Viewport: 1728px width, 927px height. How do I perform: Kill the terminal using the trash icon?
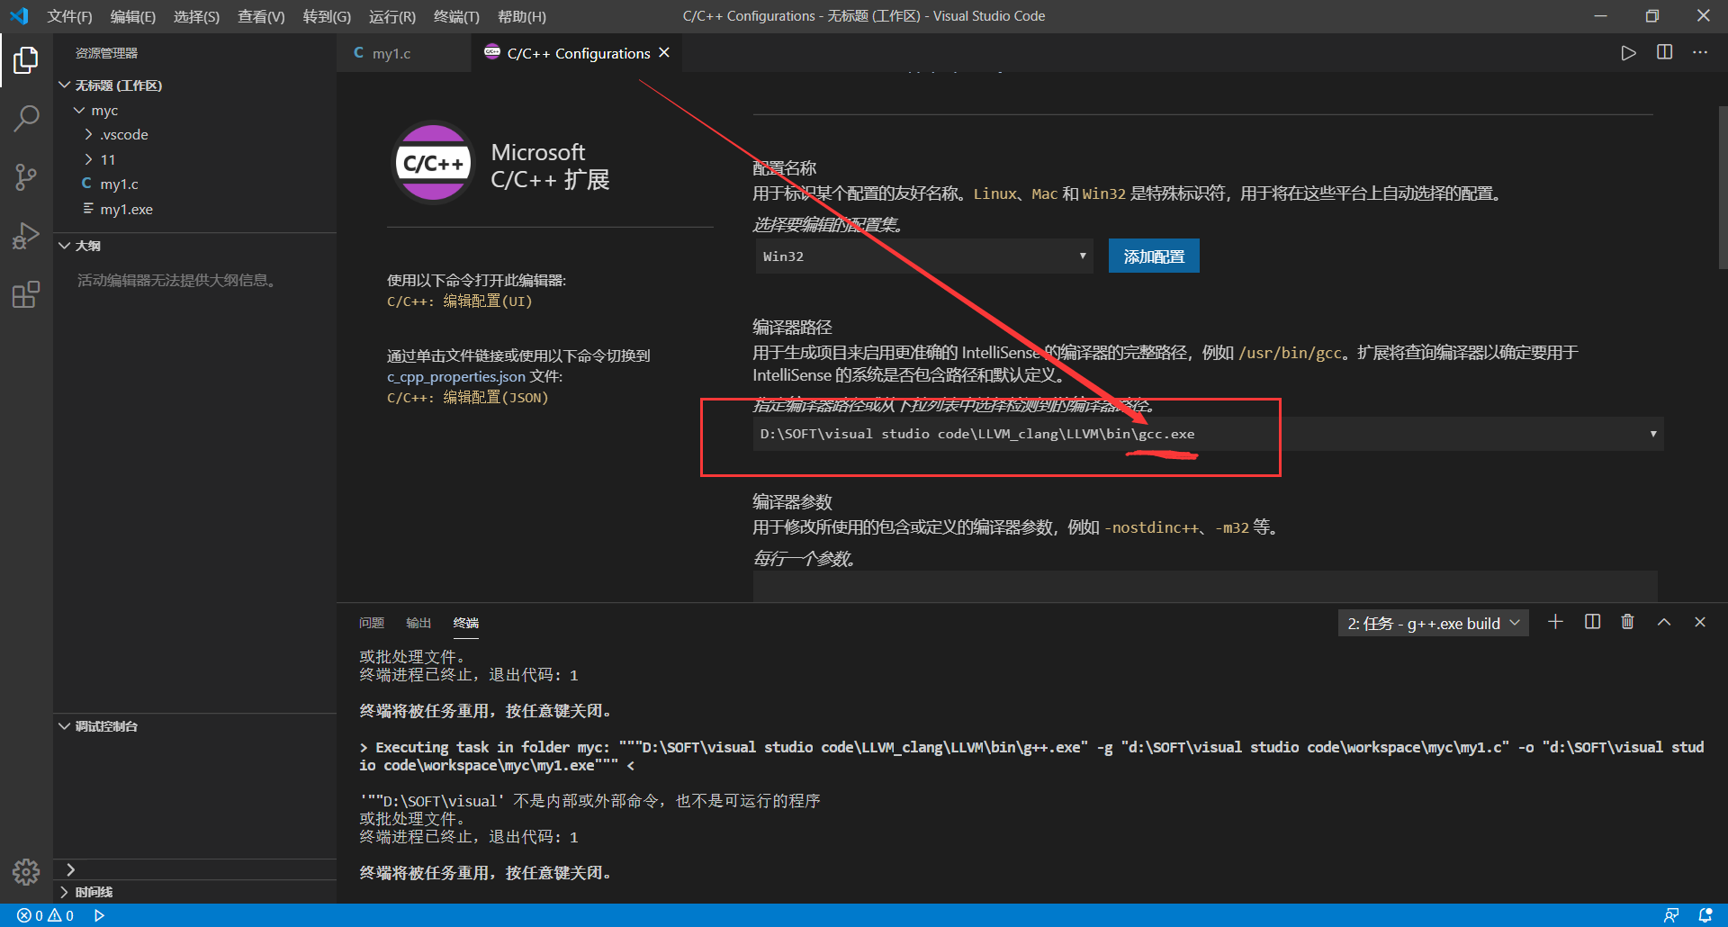[1627, 621]
